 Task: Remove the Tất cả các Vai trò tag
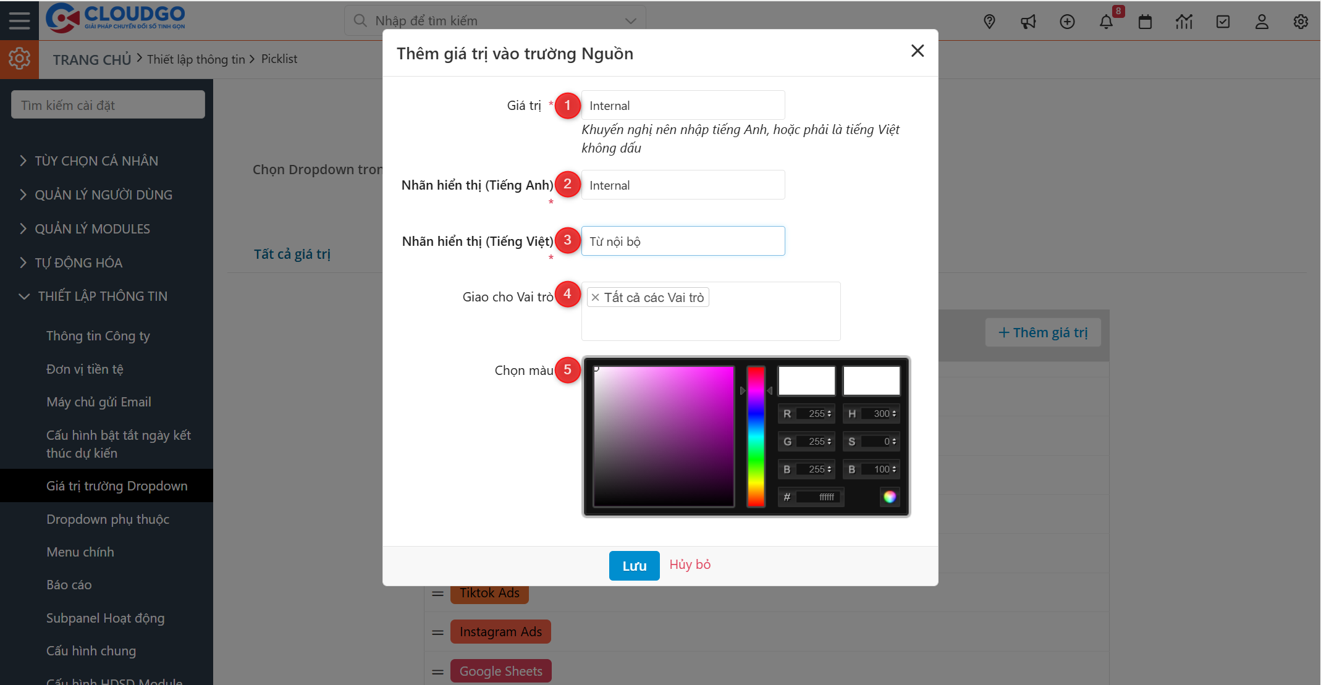pyautogui.click(x=595, y=297)
